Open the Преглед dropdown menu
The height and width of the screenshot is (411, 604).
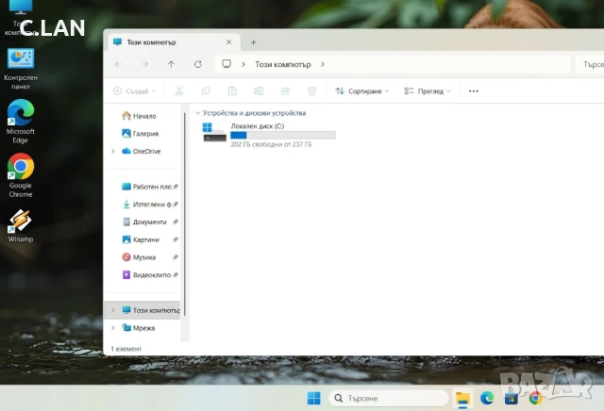[428, 91]
